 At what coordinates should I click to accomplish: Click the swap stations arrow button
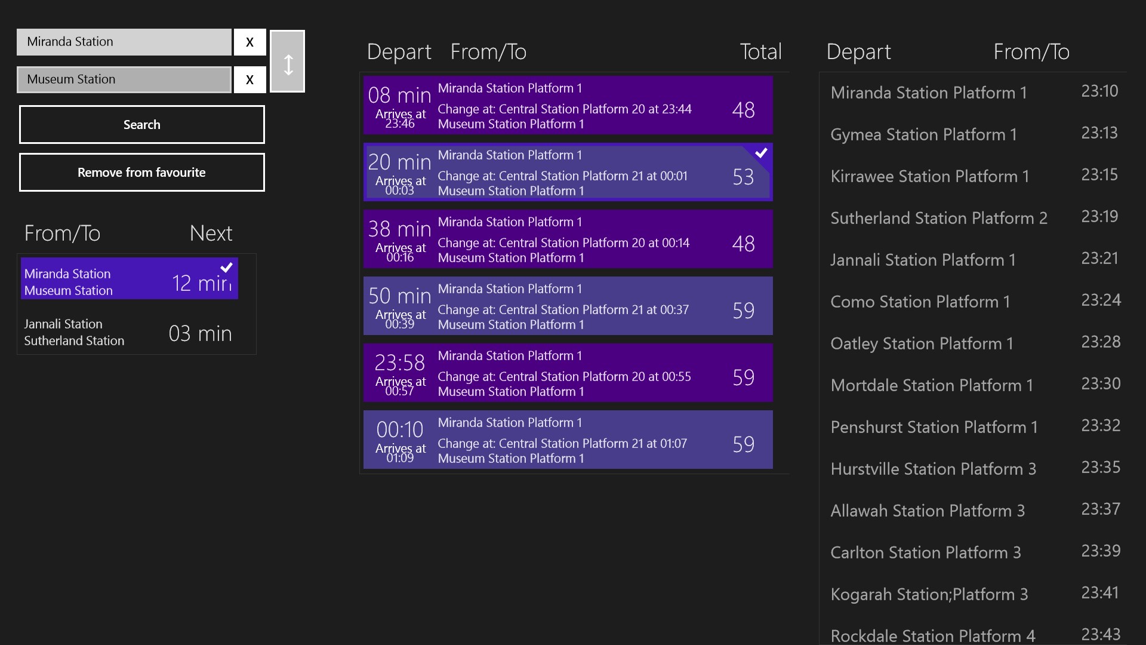[x=287, y=62]
